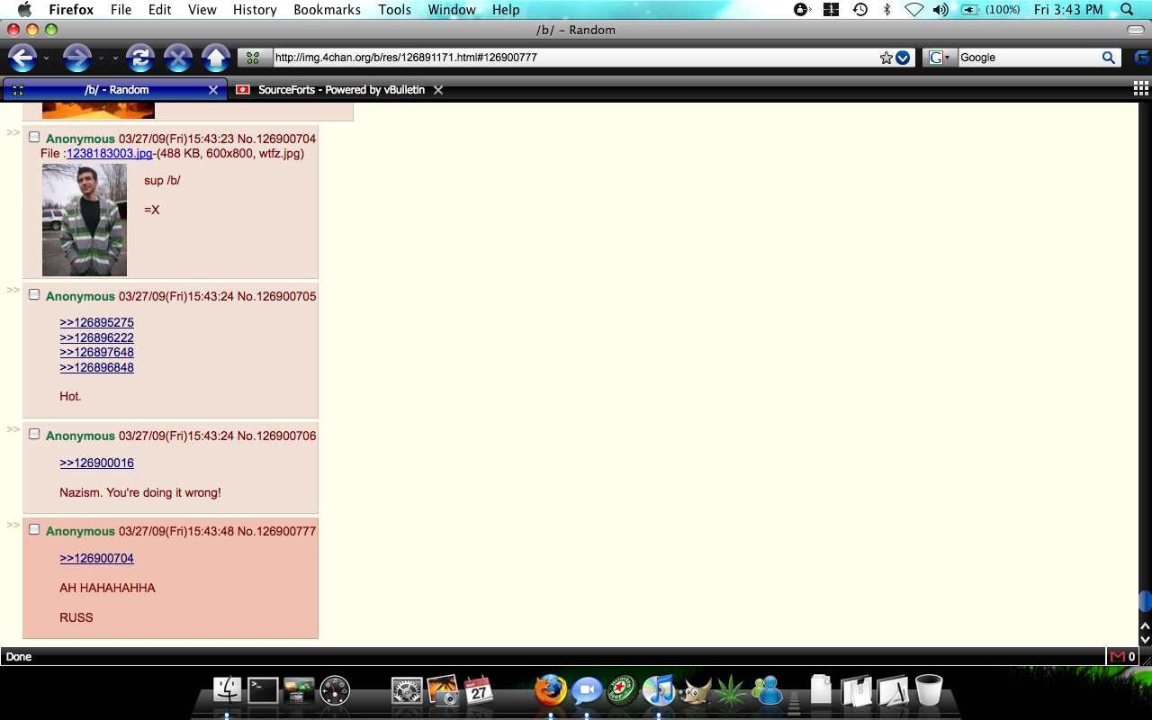Click the search magnifier icon in Google box
1152x720 pixels.
pos(1109,58)
